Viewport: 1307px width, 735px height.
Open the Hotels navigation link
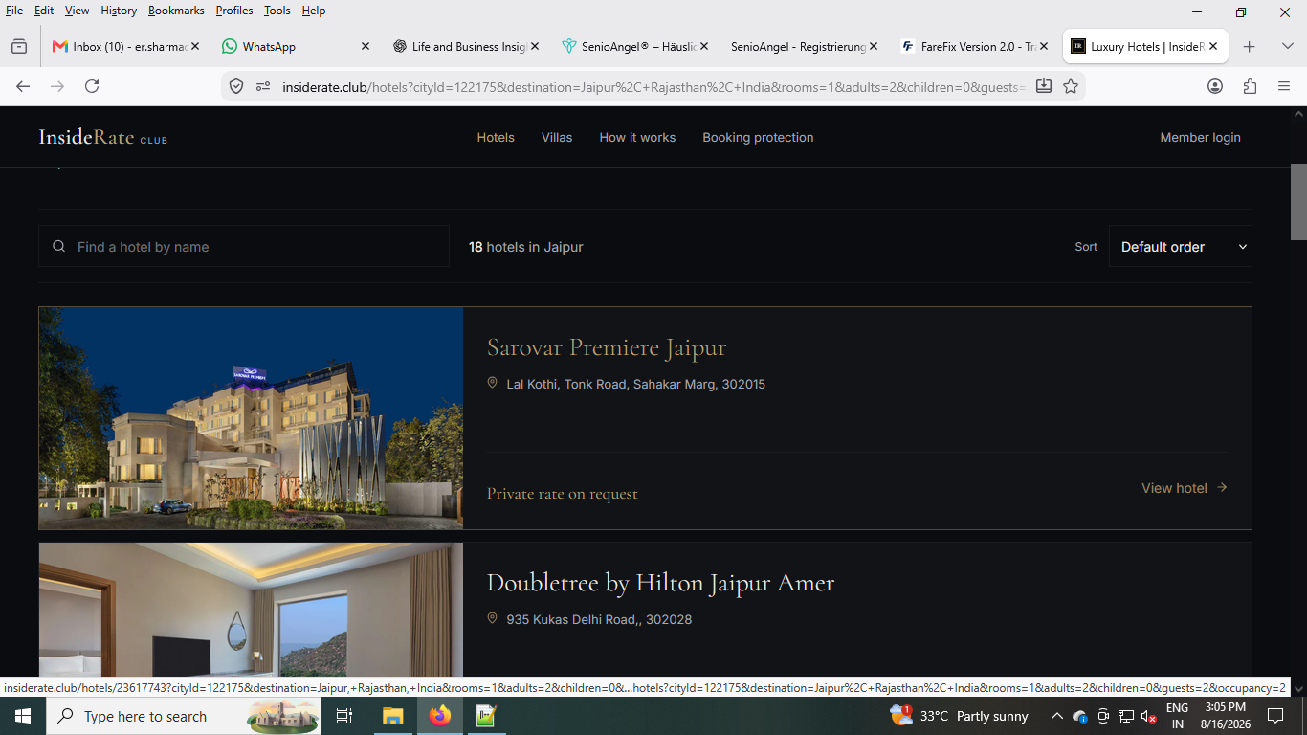(496, 137)
